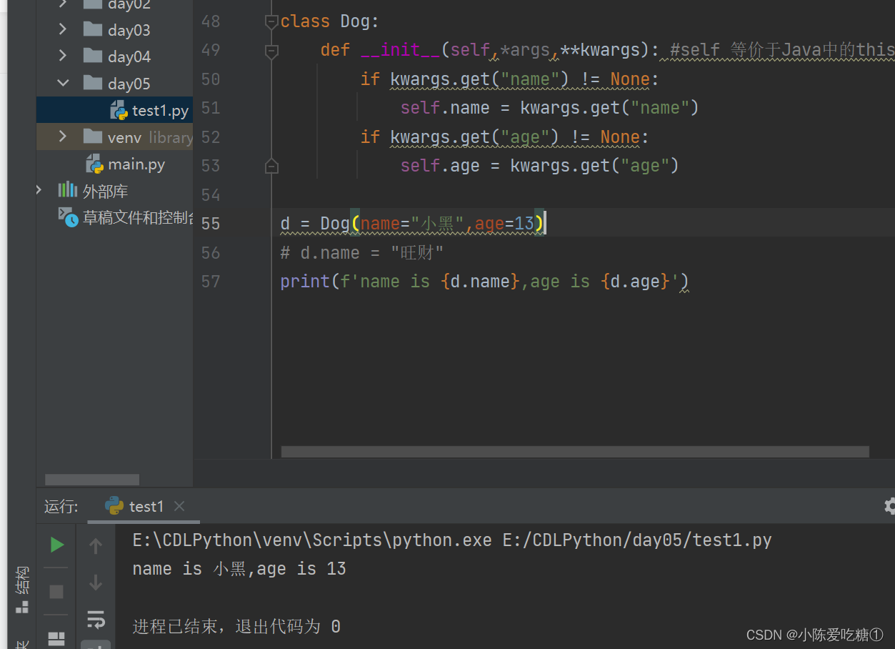Click 'self.age = kwargs.get("age")' line
The image size is (895, 649).
point(539,166)
